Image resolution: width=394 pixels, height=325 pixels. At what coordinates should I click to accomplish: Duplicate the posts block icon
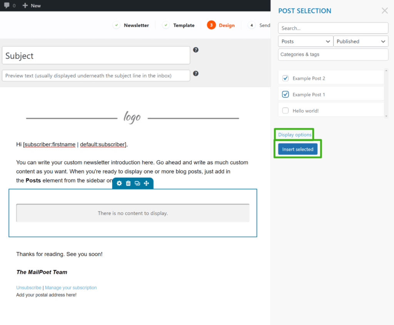[x=137, y=183]
